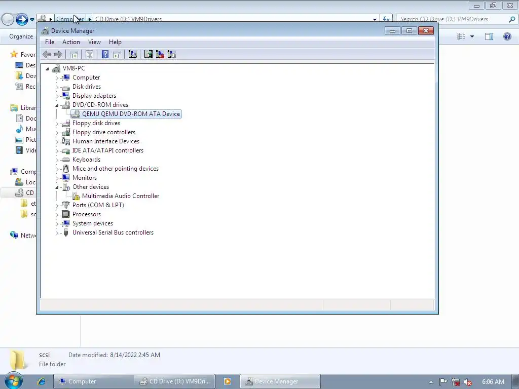519x389 pixels.
Task: Click the QEMU DVD-ROM drive icon
Action: point(76,114)
